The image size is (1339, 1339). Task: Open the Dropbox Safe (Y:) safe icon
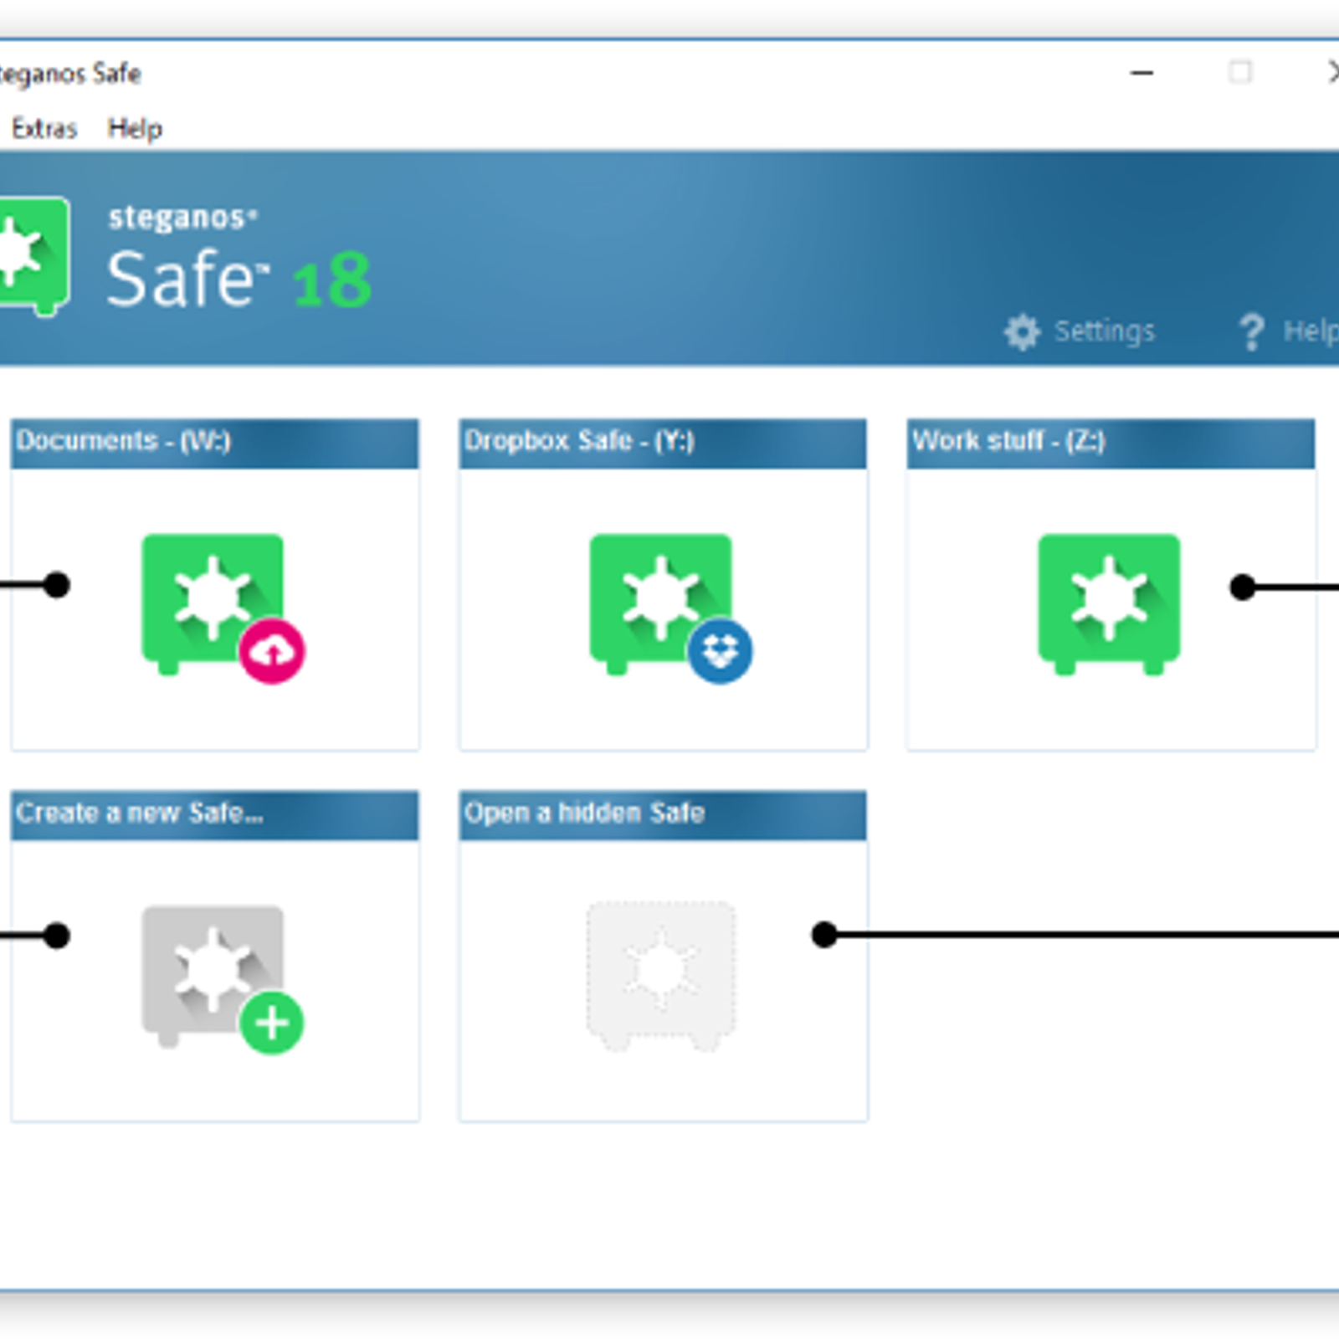tap(661, 604)
